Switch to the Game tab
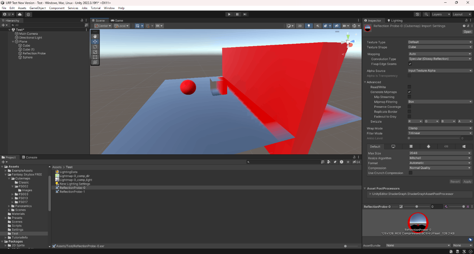This screenshot has width=474, height=254. coord(117,21)
